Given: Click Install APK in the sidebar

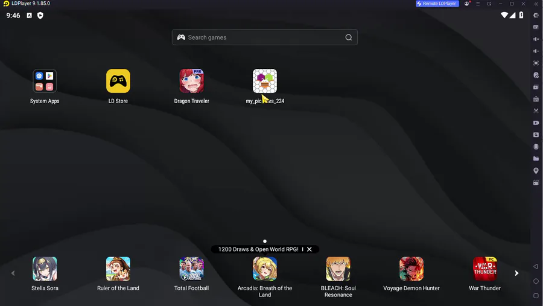Looking at the screenshot, I should [536, 99].
